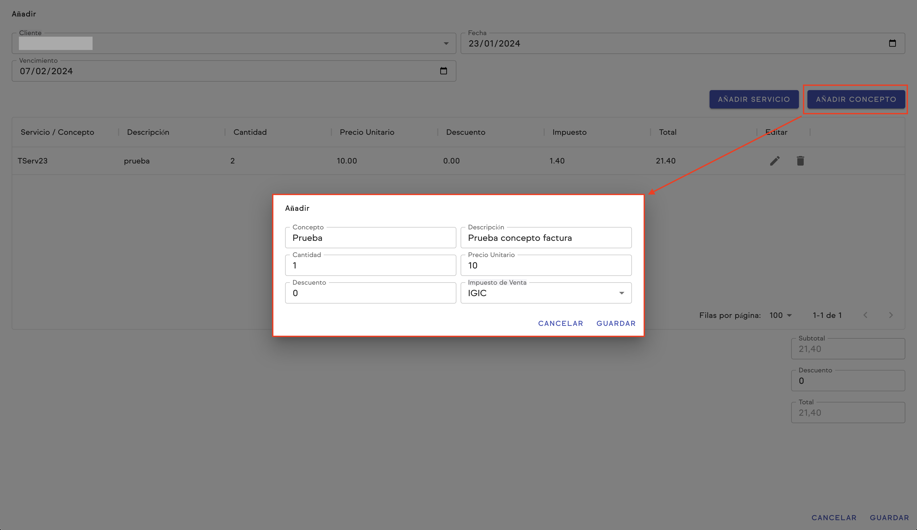The image size is (917, 530).
Task: Click the Precio Unitario input field
Action: [545, 266]
